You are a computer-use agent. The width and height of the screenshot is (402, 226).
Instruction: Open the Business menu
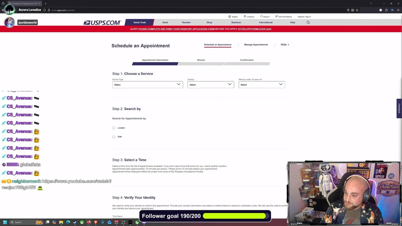point(236,22)
